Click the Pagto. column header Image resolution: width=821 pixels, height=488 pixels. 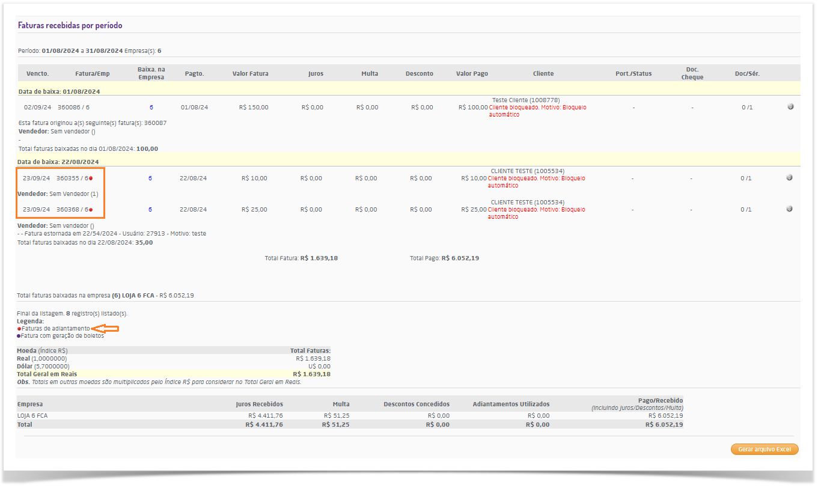(x=195, y=74)
